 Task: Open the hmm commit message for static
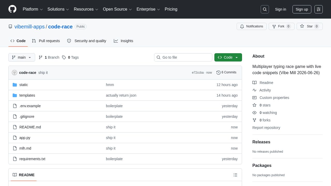110,85
